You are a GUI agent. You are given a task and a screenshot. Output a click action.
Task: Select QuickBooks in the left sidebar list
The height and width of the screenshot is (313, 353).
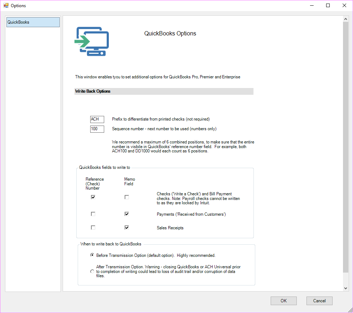tap(33, 22)
